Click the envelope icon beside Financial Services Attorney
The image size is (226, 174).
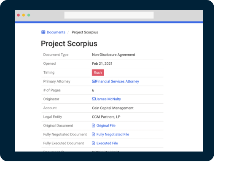(94, 81)
